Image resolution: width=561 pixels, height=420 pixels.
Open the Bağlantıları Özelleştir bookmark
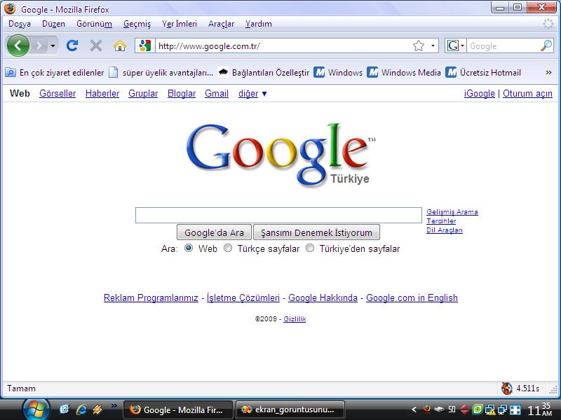[264, 73]
